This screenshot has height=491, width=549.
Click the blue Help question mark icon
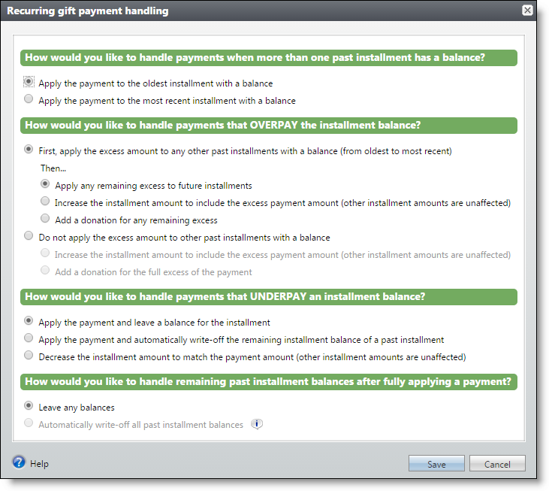(x=19, y=462)
